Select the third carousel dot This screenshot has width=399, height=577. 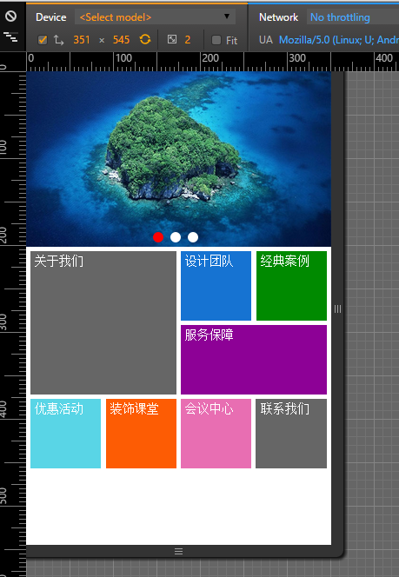pos(193,237)
